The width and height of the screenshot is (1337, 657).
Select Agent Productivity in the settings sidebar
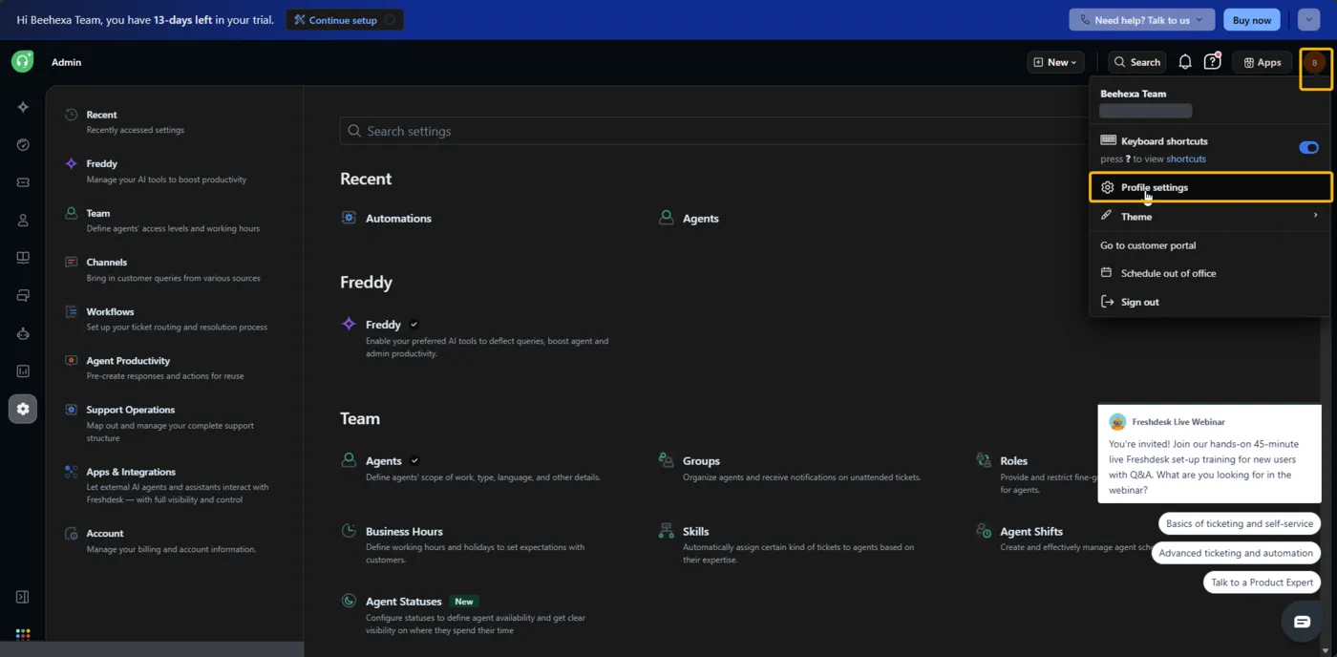174,368
